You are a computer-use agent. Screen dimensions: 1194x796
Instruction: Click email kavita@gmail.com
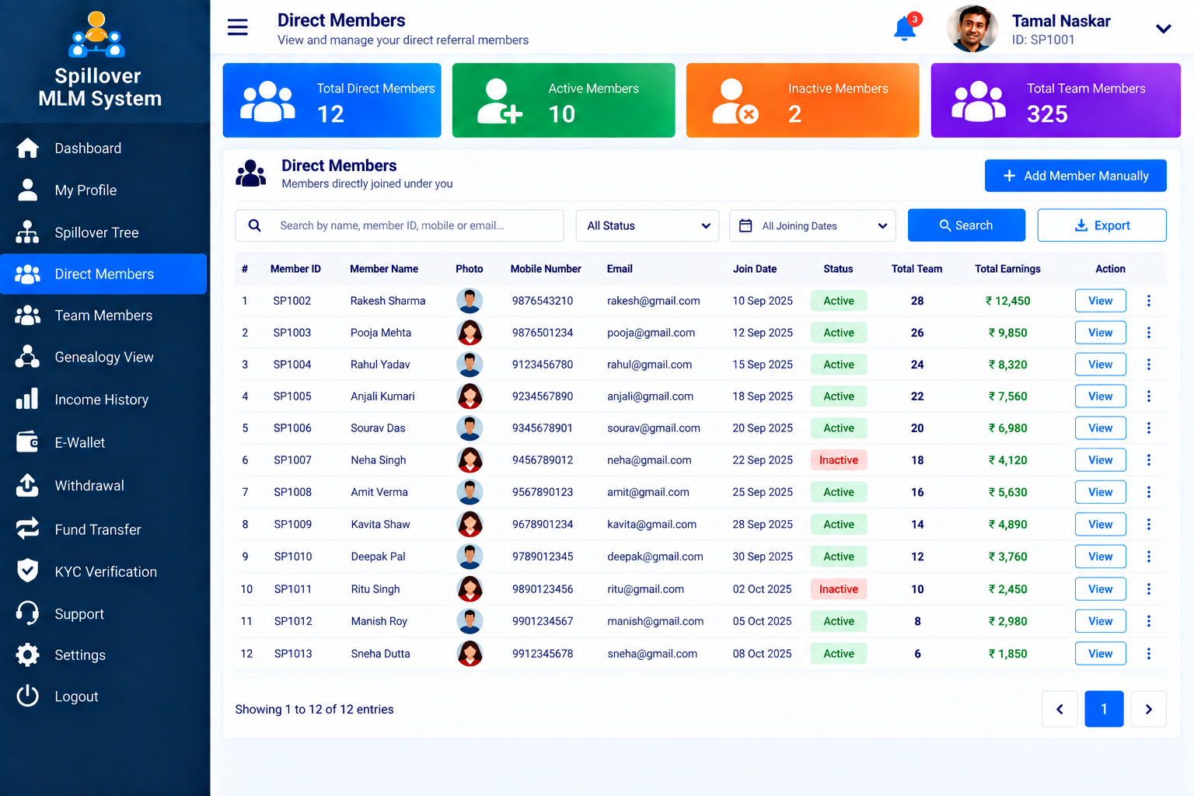pyautogui.click(x=652, y=525)
